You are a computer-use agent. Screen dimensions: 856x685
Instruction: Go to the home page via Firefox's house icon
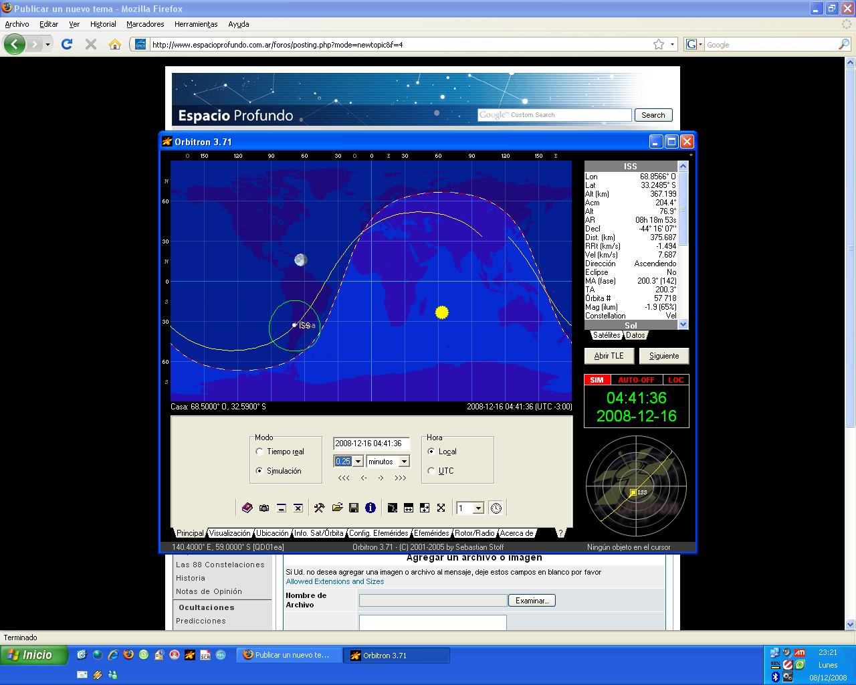coord(115,44)
